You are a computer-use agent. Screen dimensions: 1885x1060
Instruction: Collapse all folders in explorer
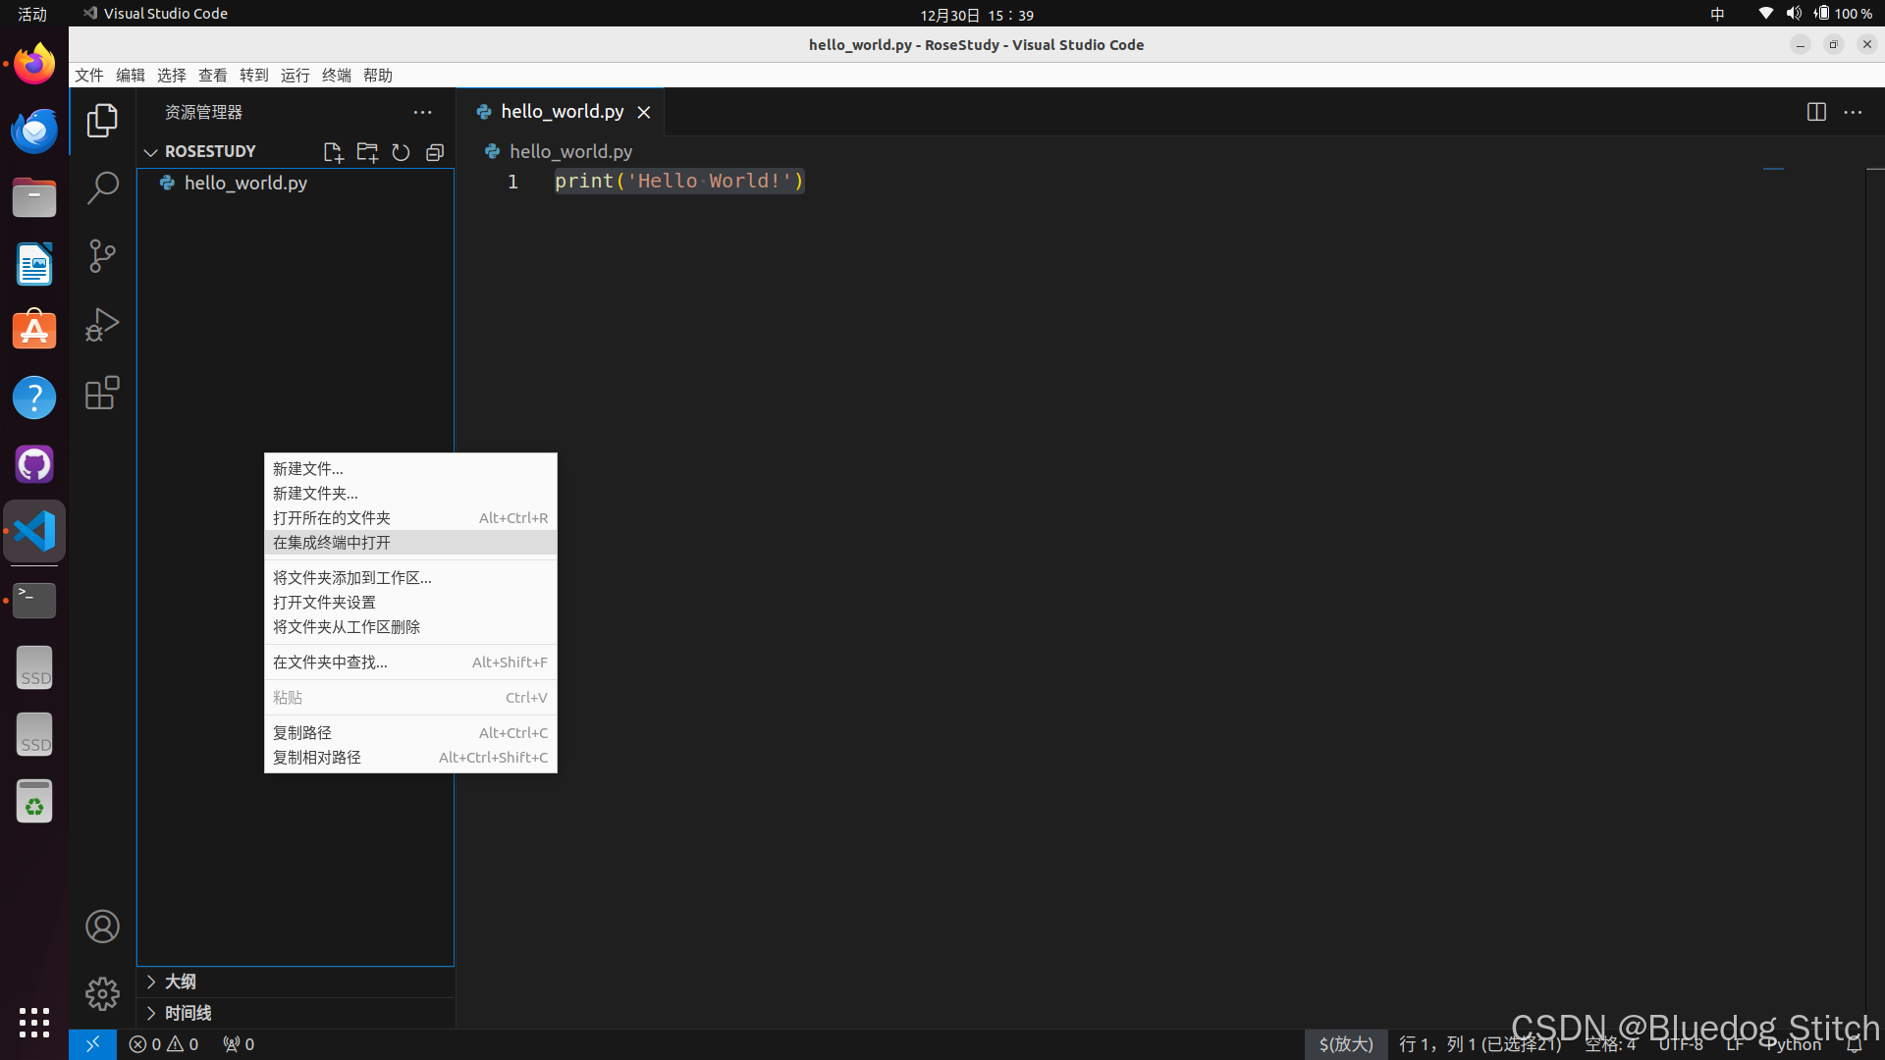(435, 152)
